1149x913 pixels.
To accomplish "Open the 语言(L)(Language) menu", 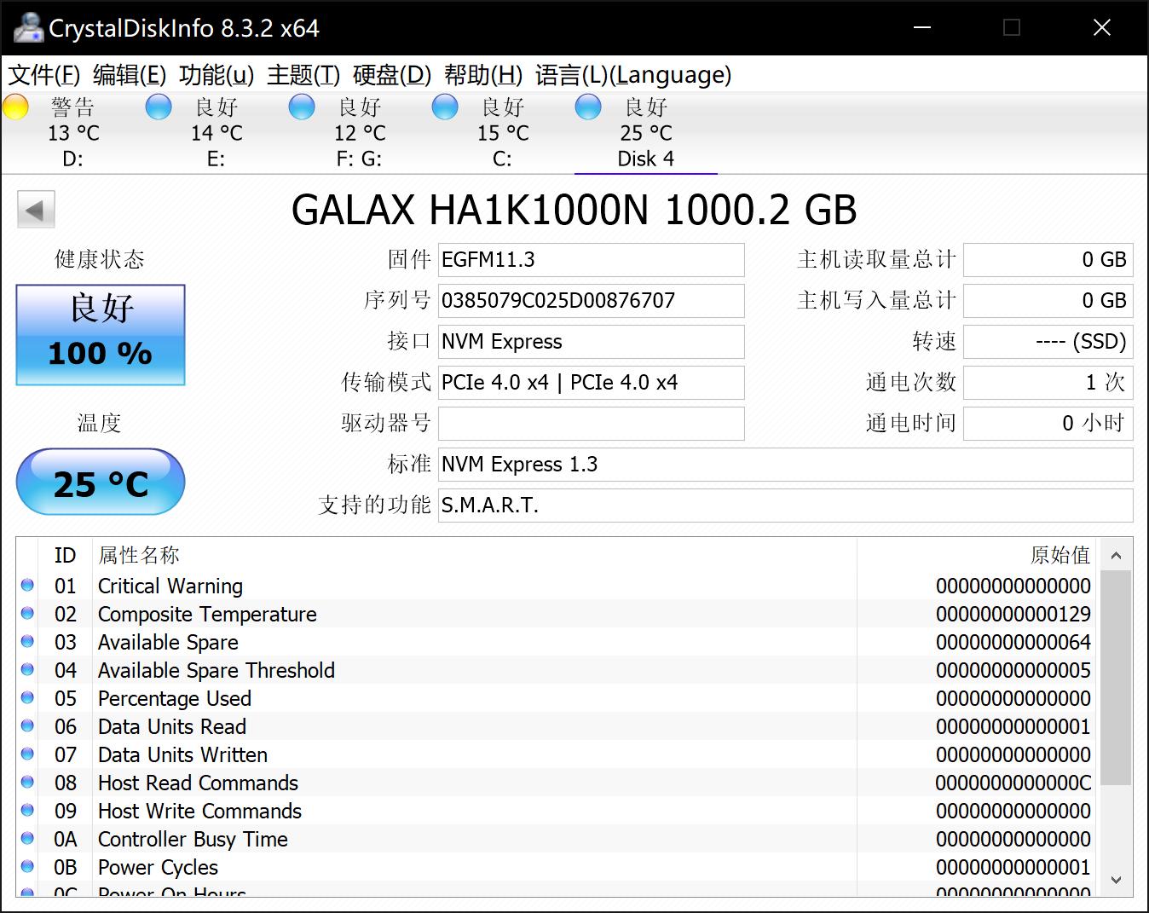I will pos(632,75).
